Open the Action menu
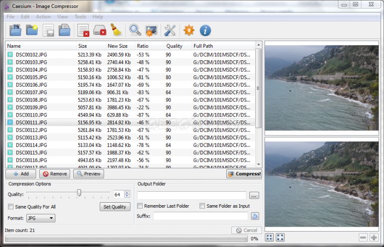384x247 pixels. pos(43,16)
